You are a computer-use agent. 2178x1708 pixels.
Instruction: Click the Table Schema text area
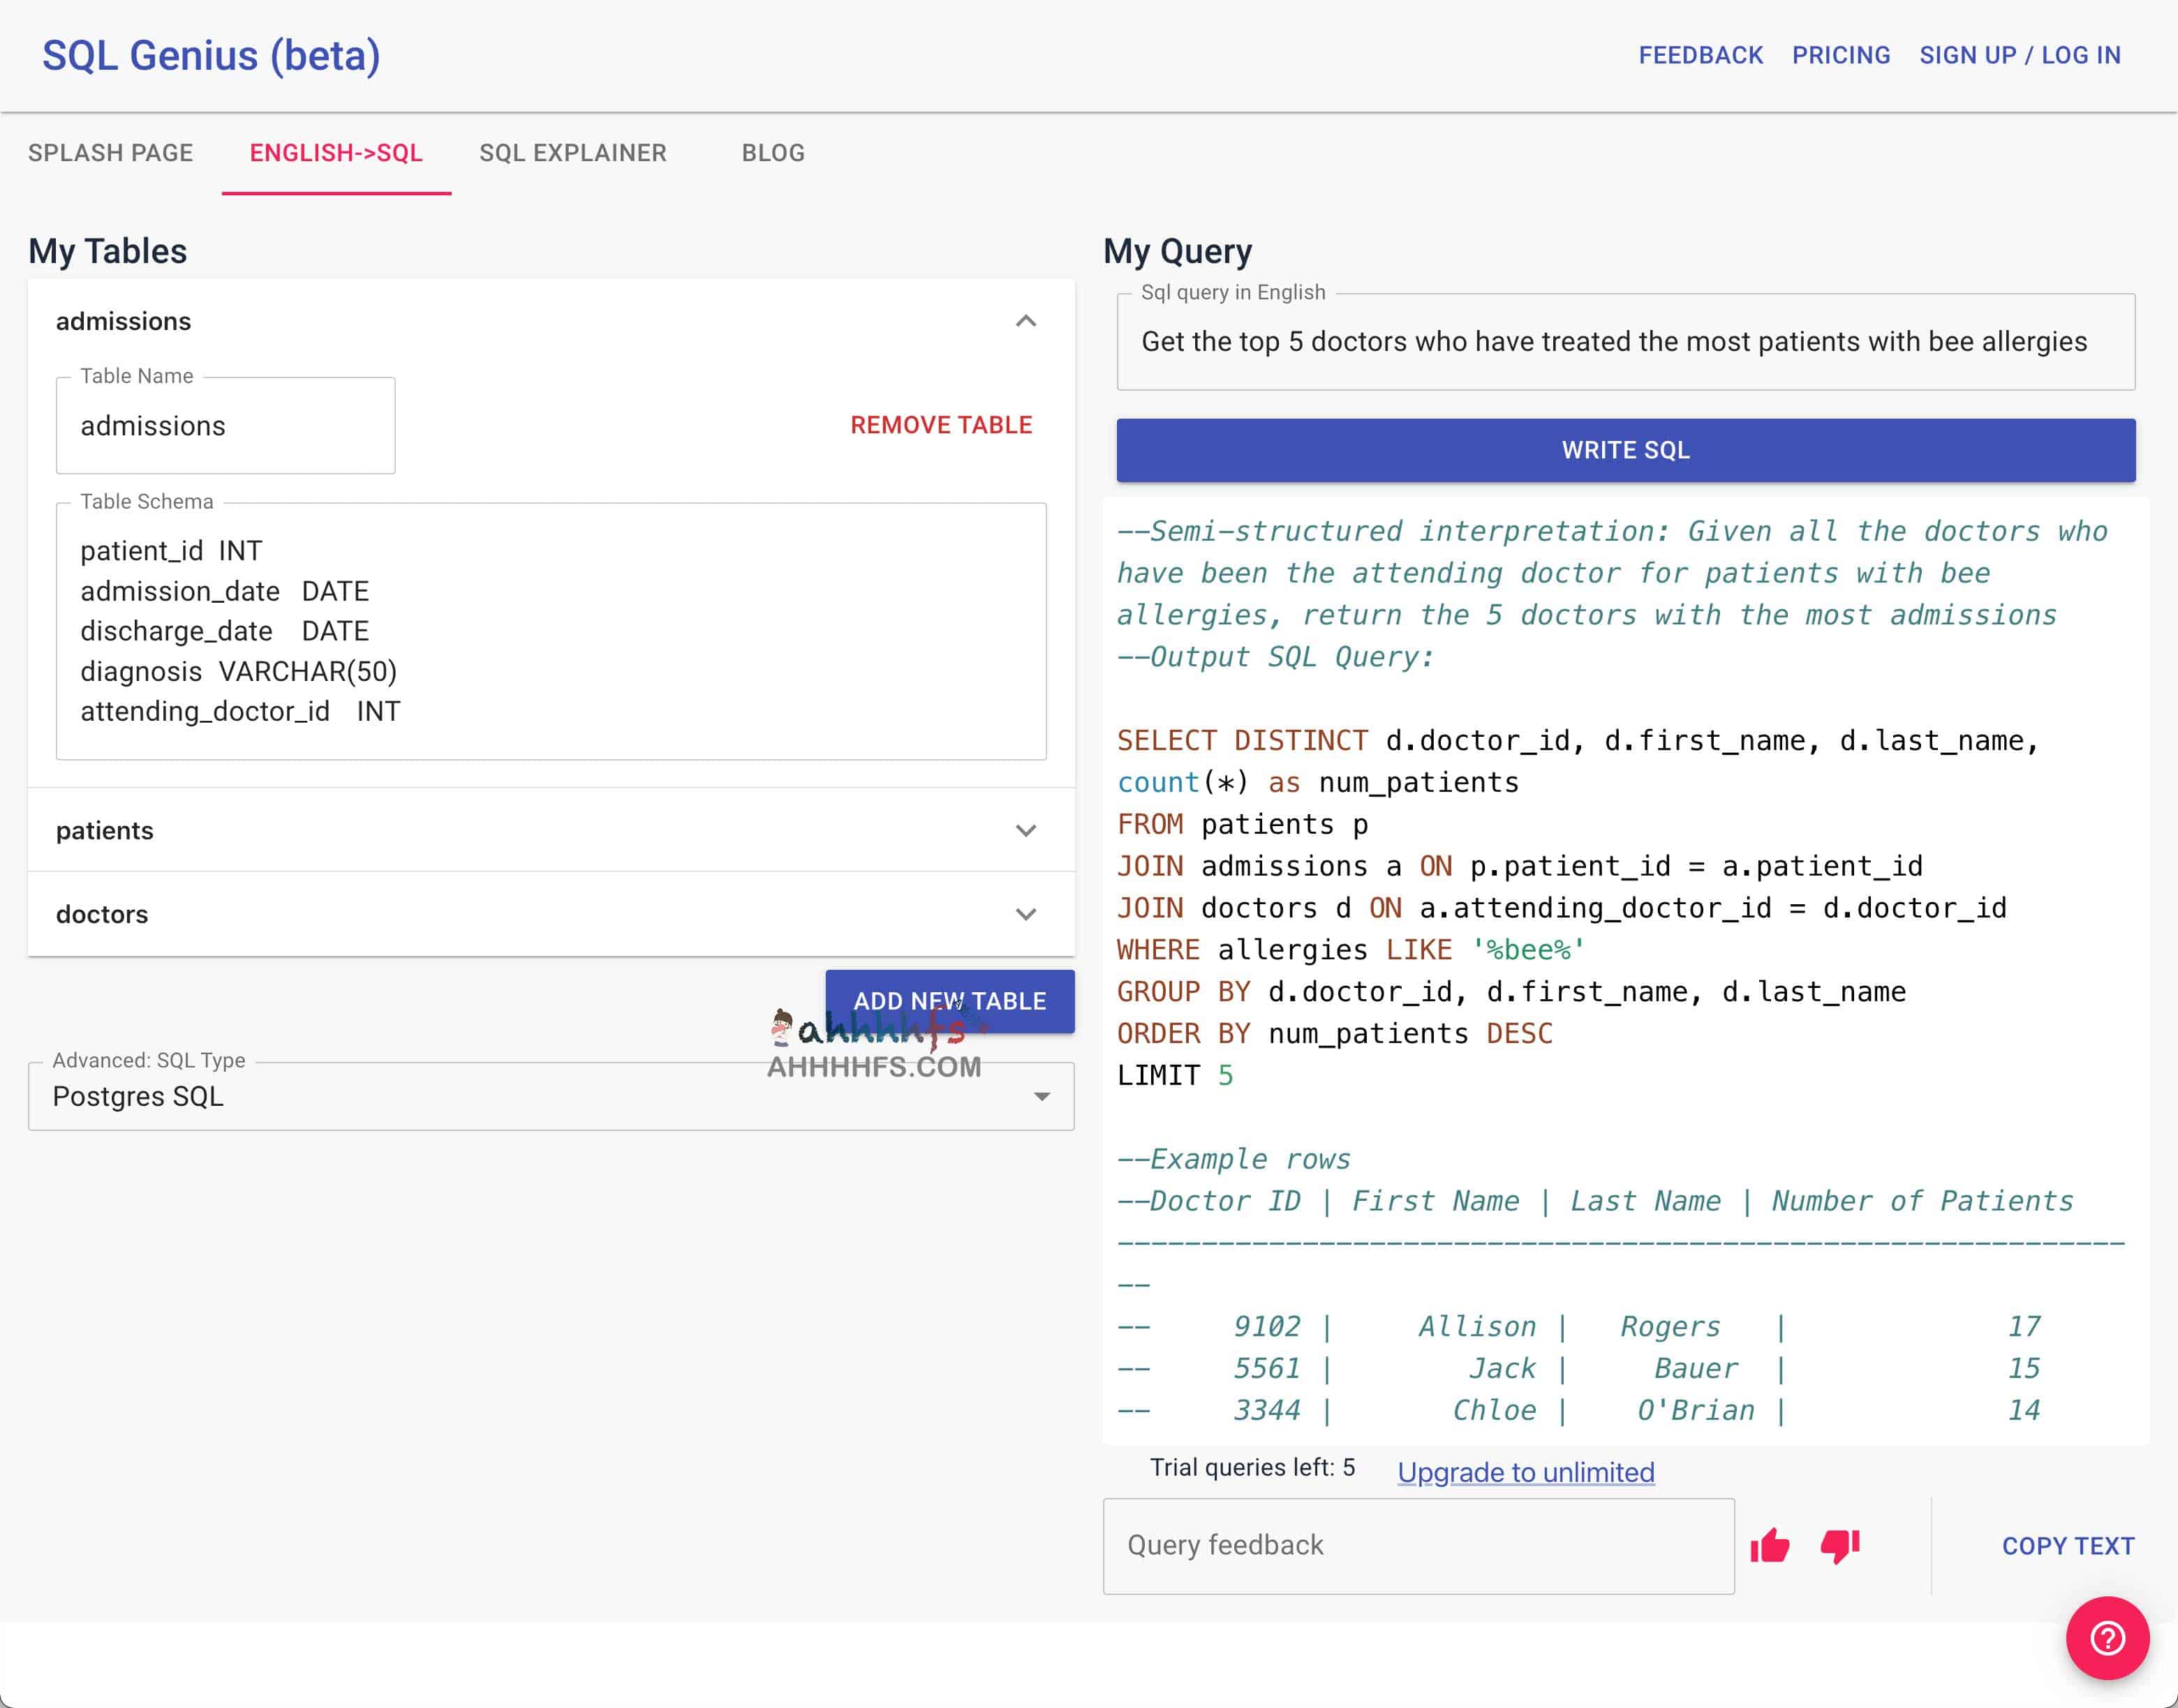tap(550, 631)
